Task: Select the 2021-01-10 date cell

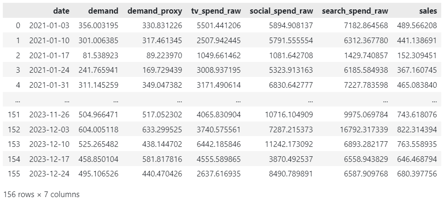Action: point(49,40)
